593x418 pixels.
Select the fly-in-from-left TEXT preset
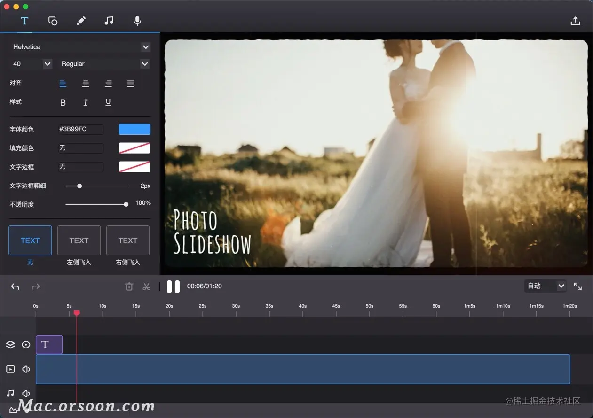[x=79, y=240]
